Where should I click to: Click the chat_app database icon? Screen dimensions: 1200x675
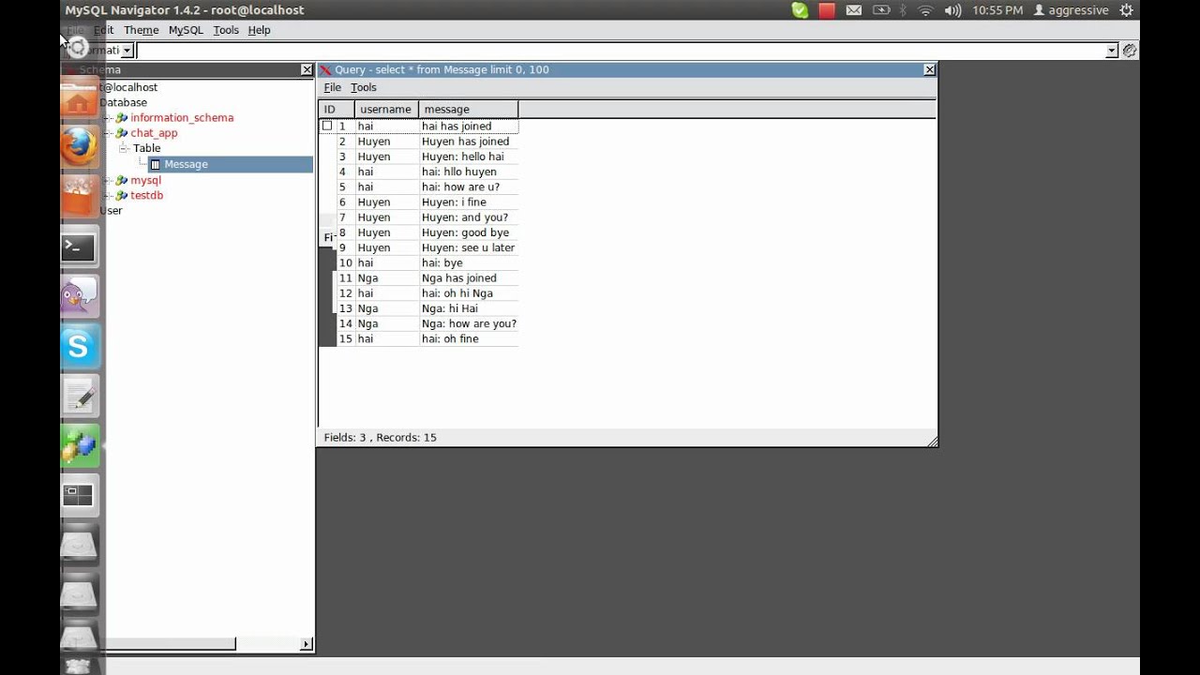point(122,133)
